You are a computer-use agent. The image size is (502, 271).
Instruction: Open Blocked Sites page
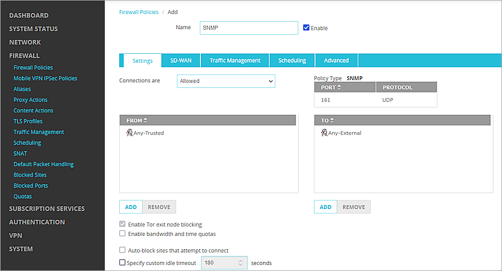coord(30,175)
